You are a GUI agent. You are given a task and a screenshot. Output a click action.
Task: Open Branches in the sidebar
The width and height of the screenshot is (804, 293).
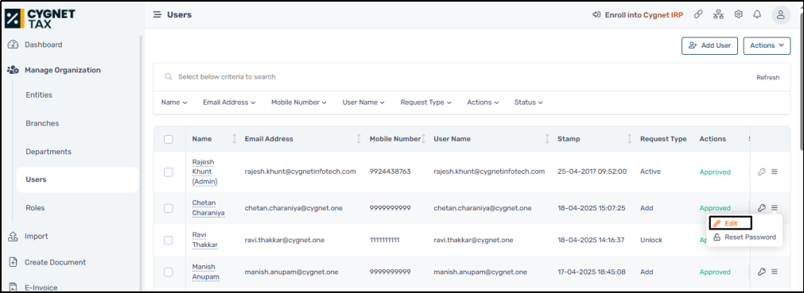click(x=42, y=123)
